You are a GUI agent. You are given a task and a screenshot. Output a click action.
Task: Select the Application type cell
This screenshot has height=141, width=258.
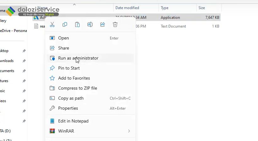coord(170,18)
